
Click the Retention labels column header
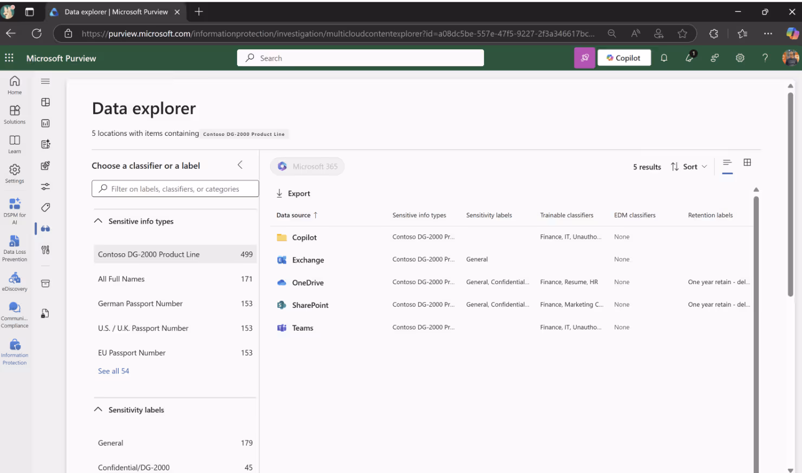(x=710, y=215)
